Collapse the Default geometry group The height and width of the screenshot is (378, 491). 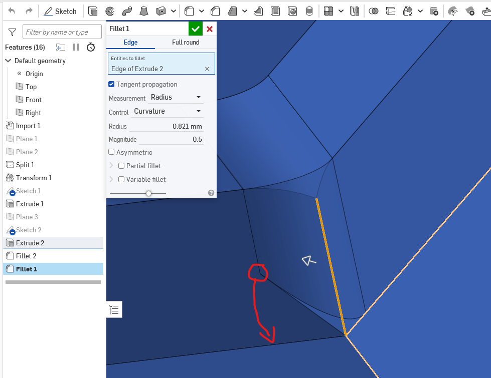[8, 61]
